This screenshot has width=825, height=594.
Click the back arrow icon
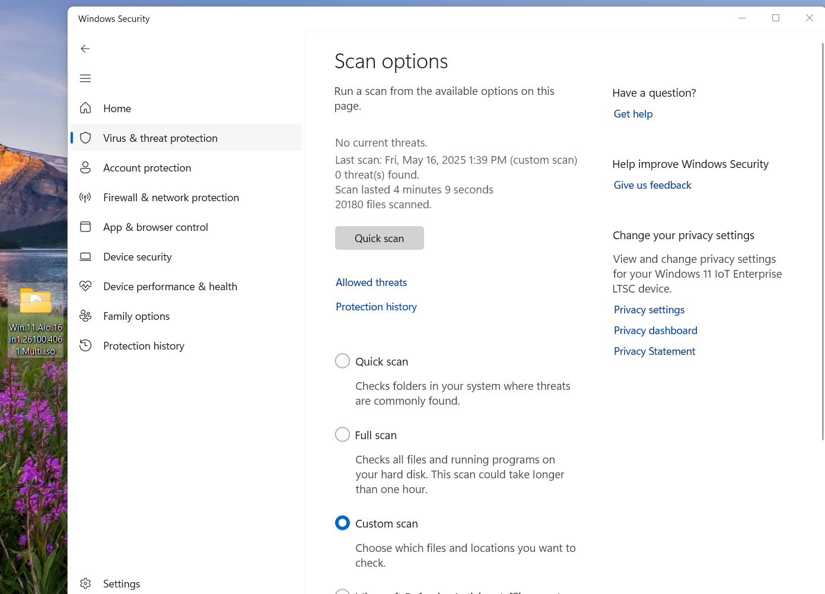pyautogui.click(x=85, y=49)
